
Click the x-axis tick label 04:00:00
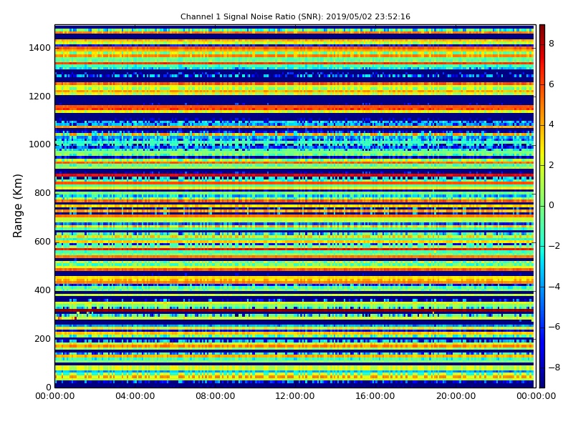pyautogui.click(x=135, y=396)
